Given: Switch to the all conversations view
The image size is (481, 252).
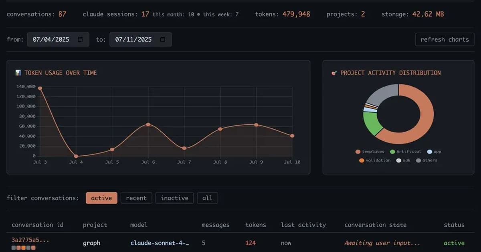Looking at the screenshot, I should 208,198.
